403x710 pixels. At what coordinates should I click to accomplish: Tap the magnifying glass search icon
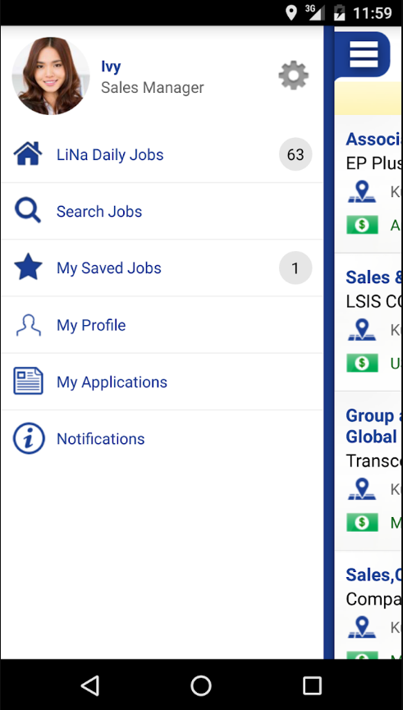click(x=28, y=211)
